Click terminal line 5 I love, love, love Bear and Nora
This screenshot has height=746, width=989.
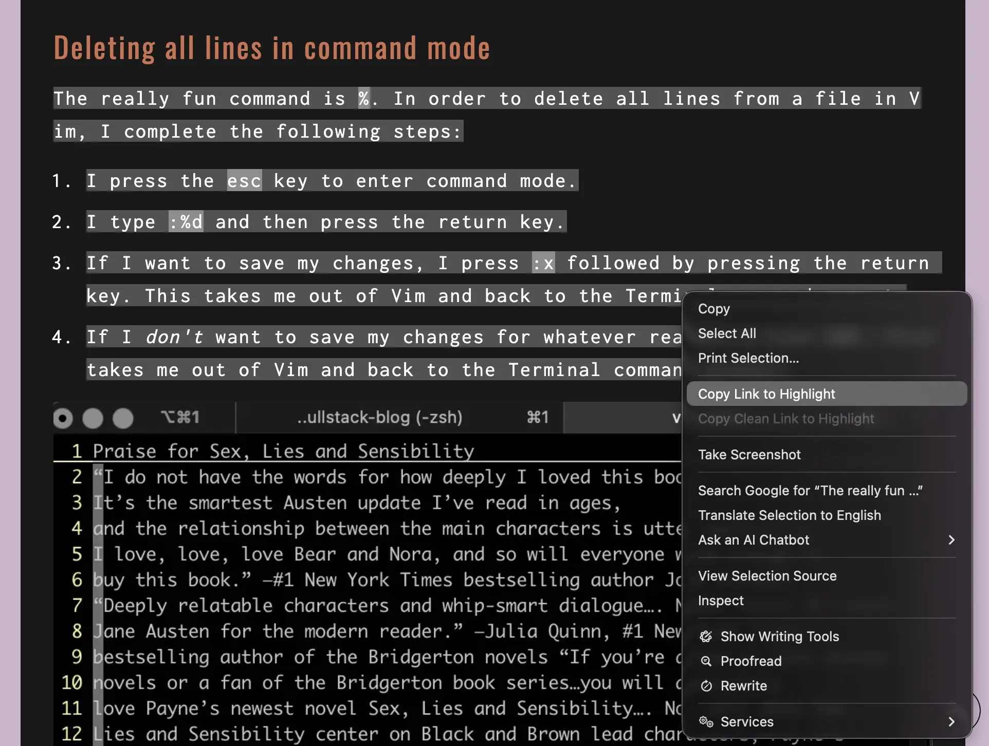[x=387, y=554]
